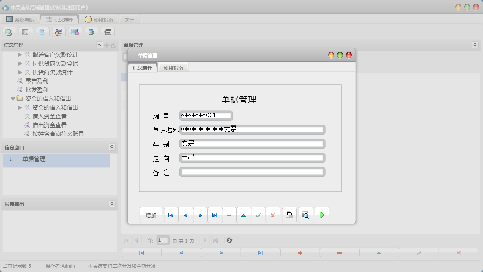This screenshot has height=272, width=483.
Task: Collapse the 资金的借入和借出 folder in the tree
Action: click(x=13, y=99)
